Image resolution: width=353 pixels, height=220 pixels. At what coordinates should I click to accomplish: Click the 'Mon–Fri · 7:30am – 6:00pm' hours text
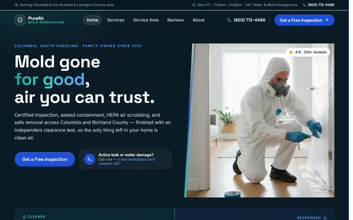click(247, 5)
